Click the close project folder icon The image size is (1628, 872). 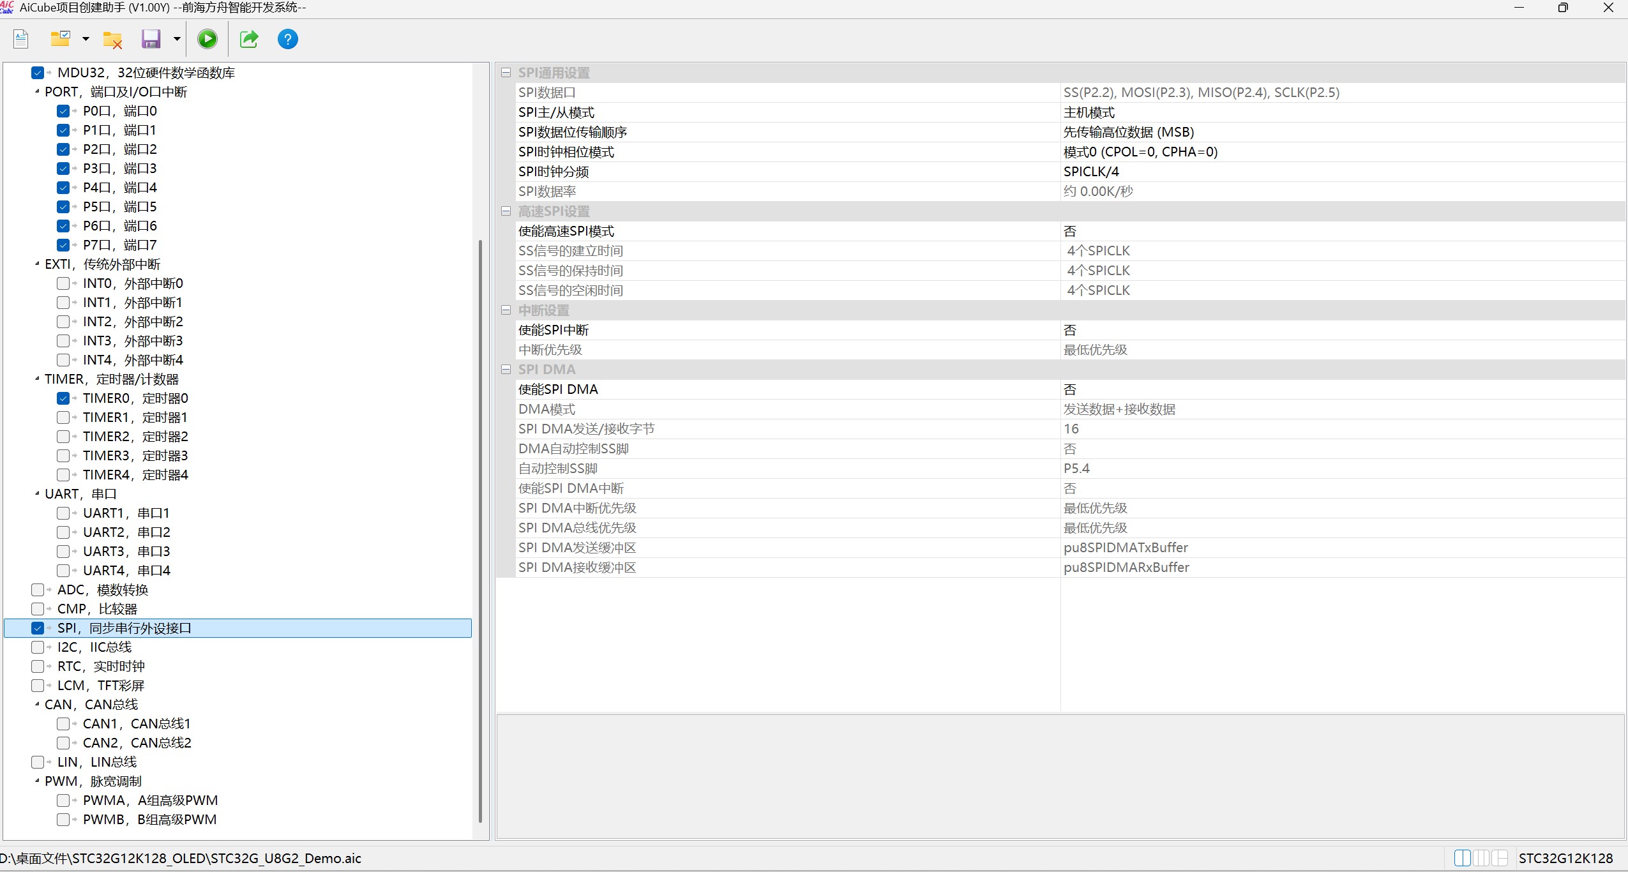(x=112, y=40)
